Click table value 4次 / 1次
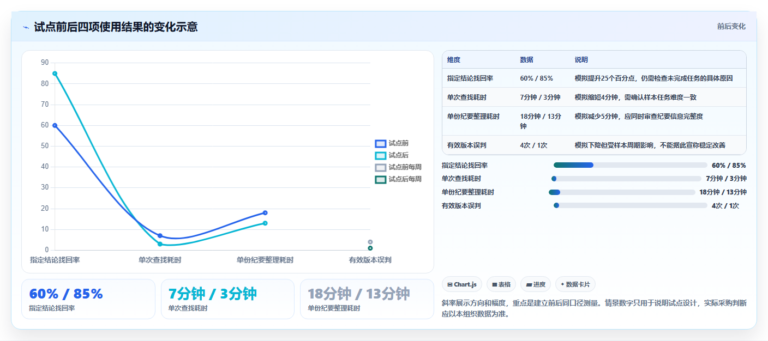 534,145
